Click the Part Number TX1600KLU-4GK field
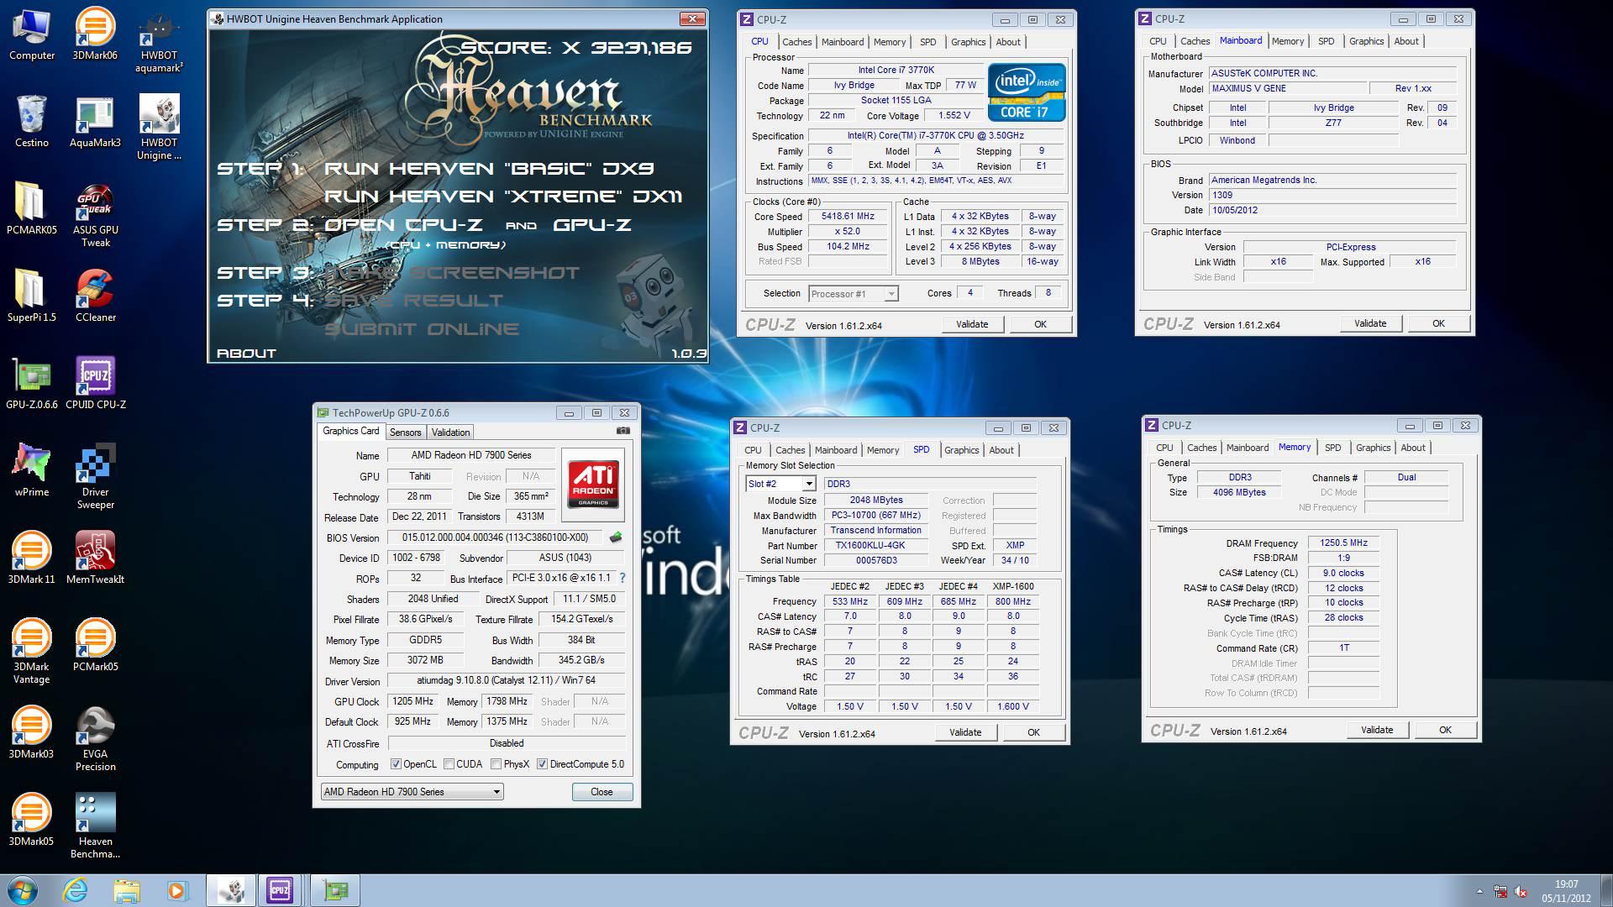This screenshot has width=1613, height=907. tap(876, 545)
